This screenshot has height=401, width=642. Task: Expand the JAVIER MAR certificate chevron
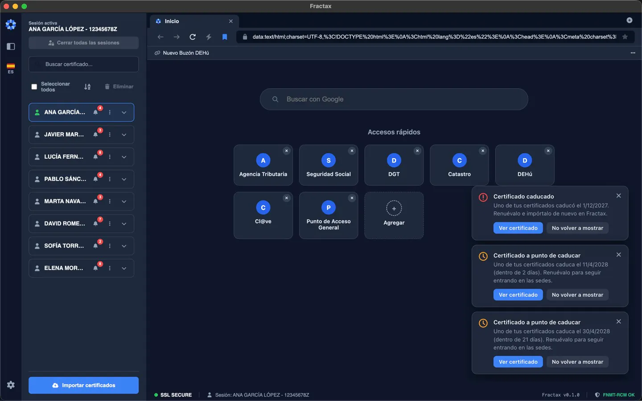coord(124,135)
